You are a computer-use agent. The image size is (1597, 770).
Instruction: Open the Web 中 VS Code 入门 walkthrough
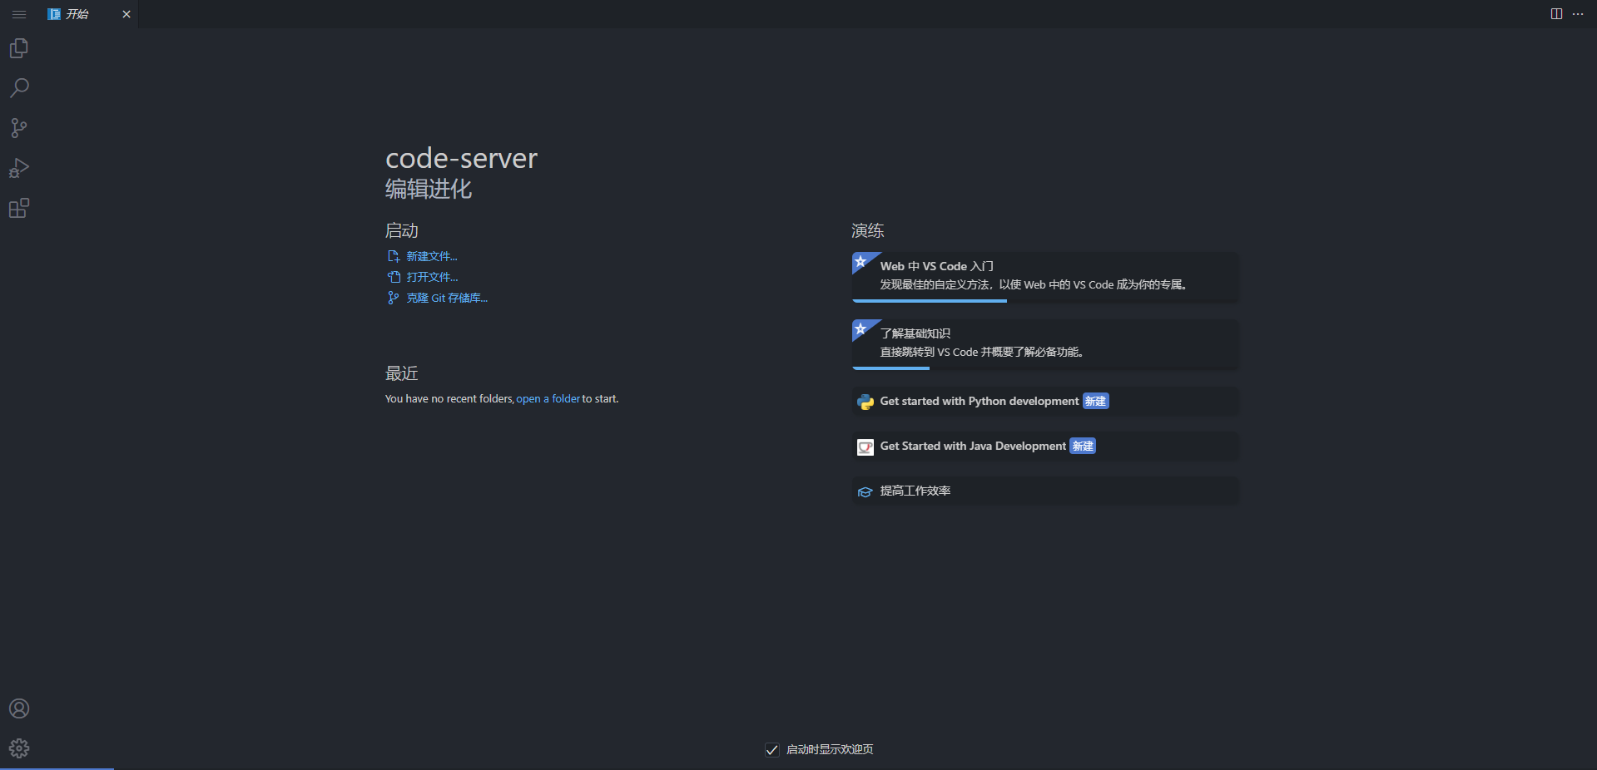pyautogui.click(x=1045, y=277)
